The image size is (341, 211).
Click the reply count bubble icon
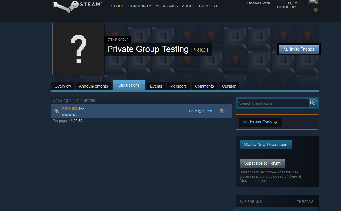coord(222,111)
